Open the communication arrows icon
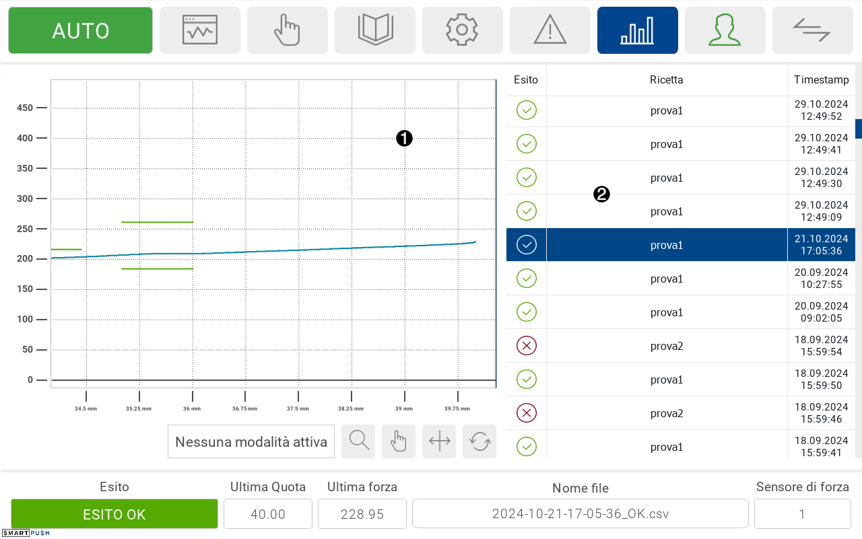 tap(812, 30)
